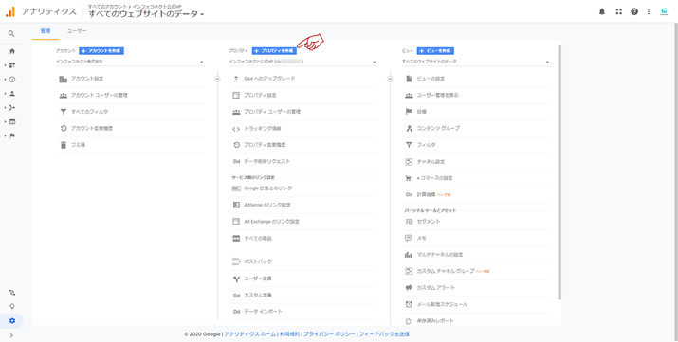
Task: Open データ削除リクエスト
Action: click(x=302, y=161)
